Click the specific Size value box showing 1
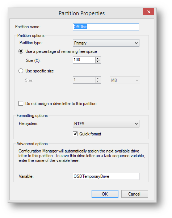The width and height of the screenshot is (172, 218). tap(84, 80)
